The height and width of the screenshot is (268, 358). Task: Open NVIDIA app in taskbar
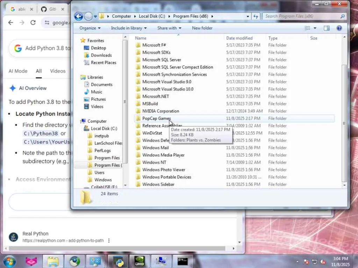(x=139, y=261)
